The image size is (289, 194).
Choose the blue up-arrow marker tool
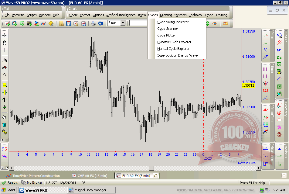(279, 149)
